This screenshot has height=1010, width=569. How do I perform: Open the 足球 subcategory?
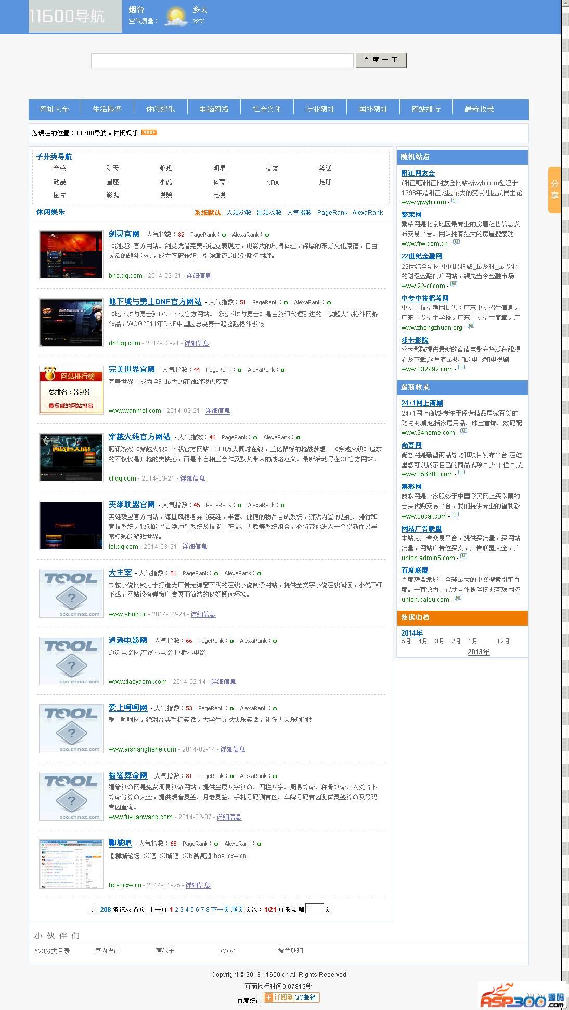326,182
